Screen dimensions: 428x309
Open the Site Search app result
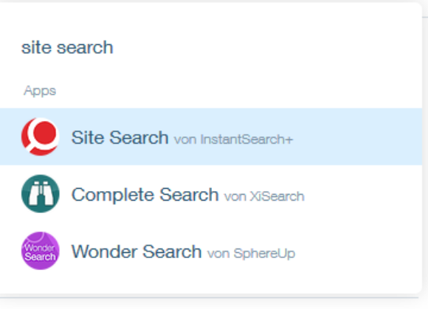coord(211,136)
